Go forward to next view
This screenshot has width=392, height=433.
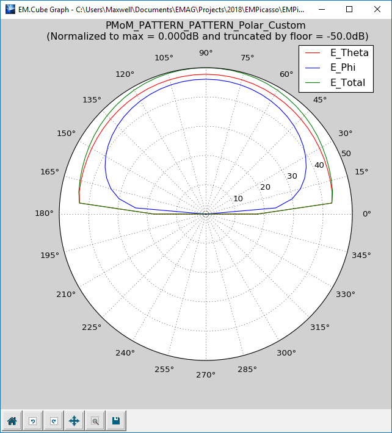pos(53,421)
